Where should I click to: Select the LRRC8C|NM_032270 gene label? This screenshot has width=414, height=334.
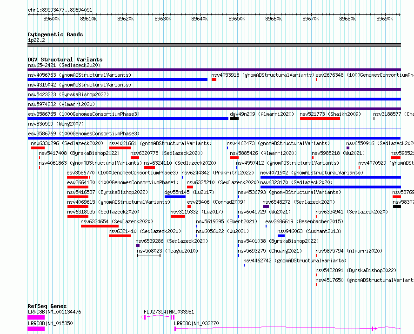(x=196, y=323)
